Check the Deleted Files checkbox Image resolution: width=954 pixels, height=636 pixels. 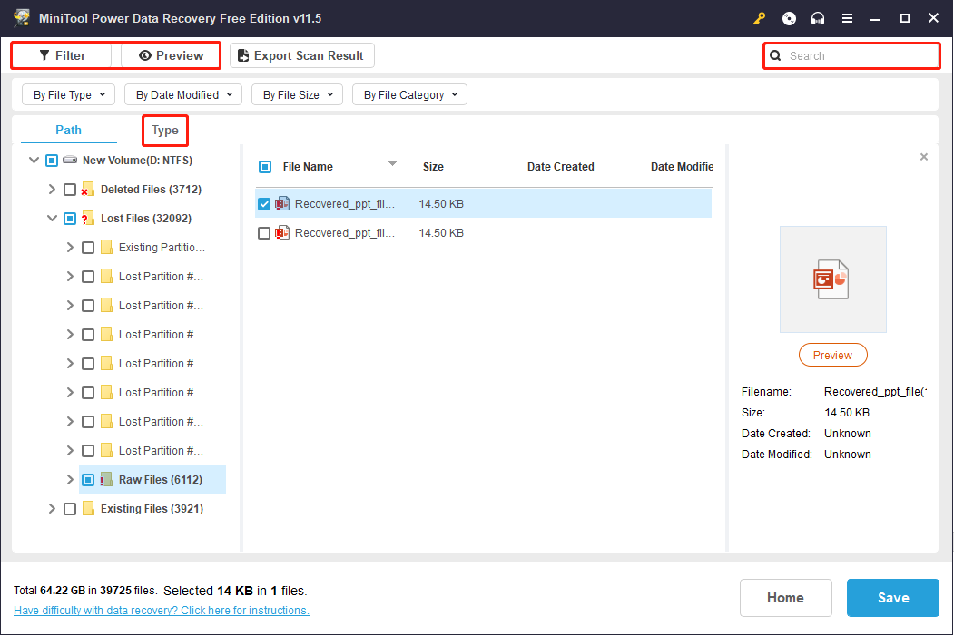pos(69,189)
